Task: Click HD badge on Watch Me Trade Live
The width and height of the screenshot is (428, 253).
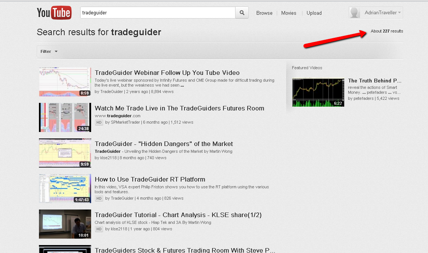Action: click(x=99, y=123)
